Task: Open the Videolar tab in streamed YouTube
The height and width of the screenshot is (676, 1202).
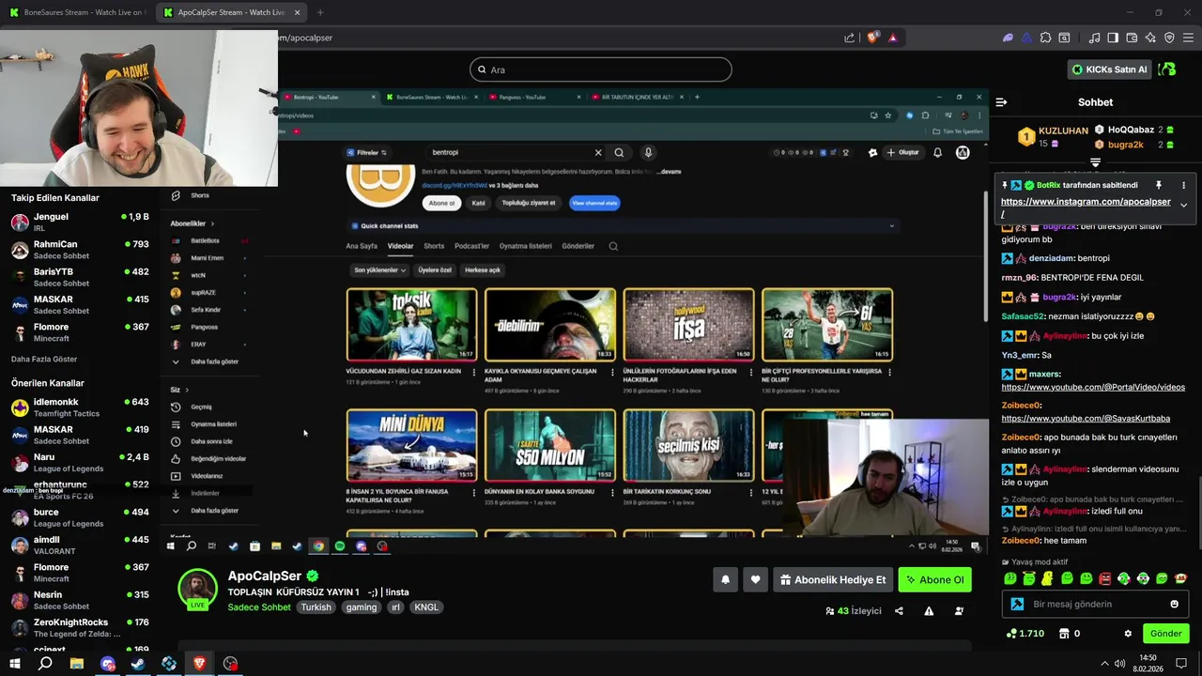Action: tap(400, 246)
